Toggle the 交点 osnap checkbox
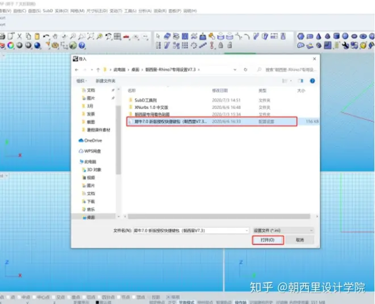The width and height of the screenshot is (375, 304). pyautogui.click(x=54, y=297)
